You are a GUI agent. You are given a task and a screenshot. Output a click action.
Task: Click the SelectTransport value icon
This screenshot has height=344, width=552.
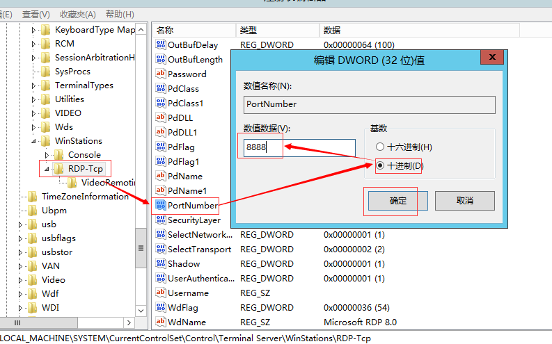tap(161, 249)
